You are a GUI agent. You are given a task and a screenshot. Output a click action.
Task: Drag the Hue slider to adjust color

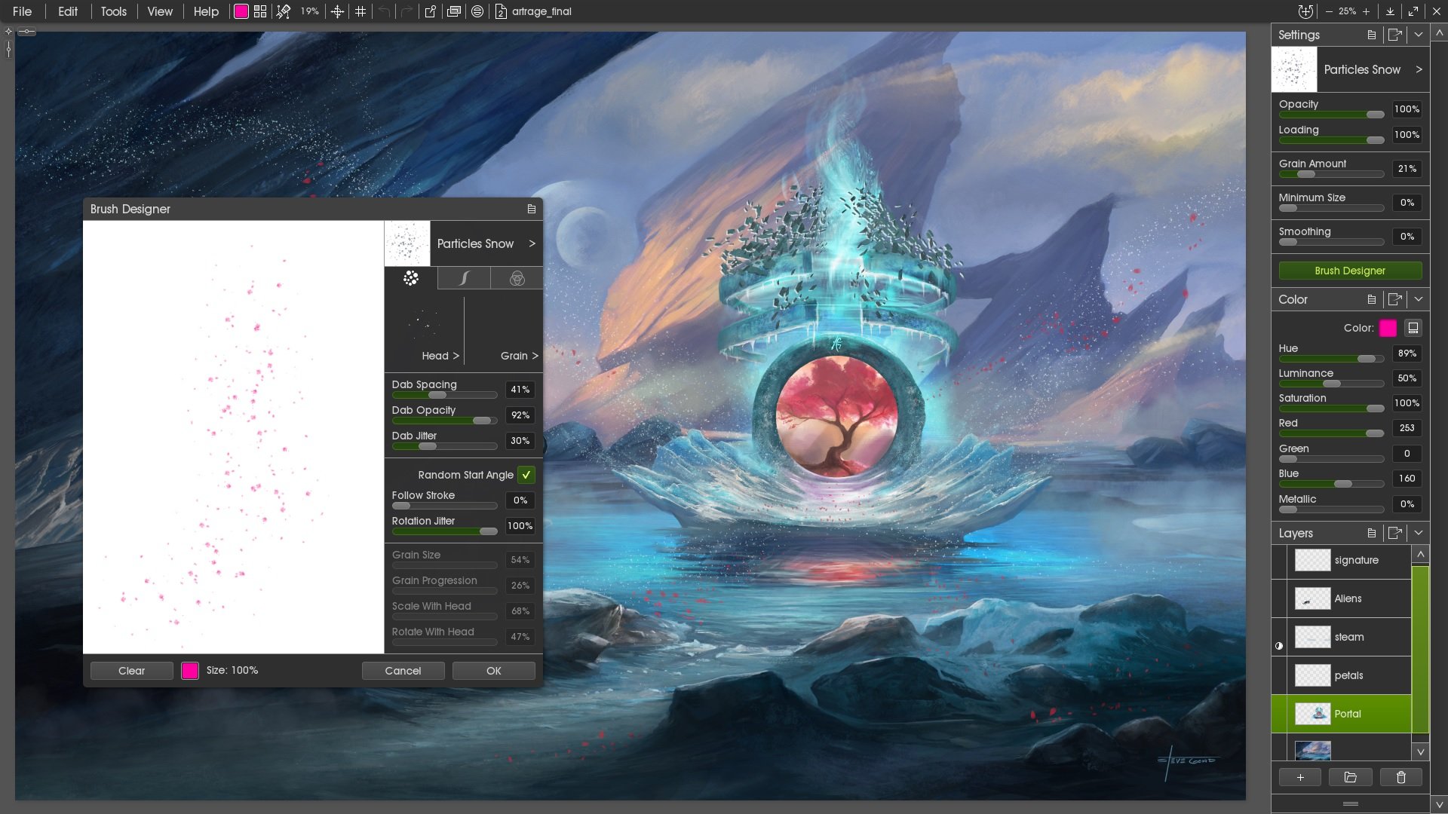[x=1367, y=359]
